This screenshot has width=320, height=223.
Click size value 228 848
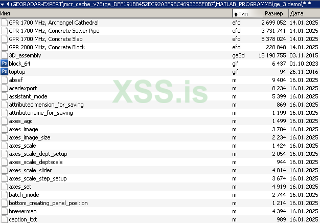(x=276, y=47)
